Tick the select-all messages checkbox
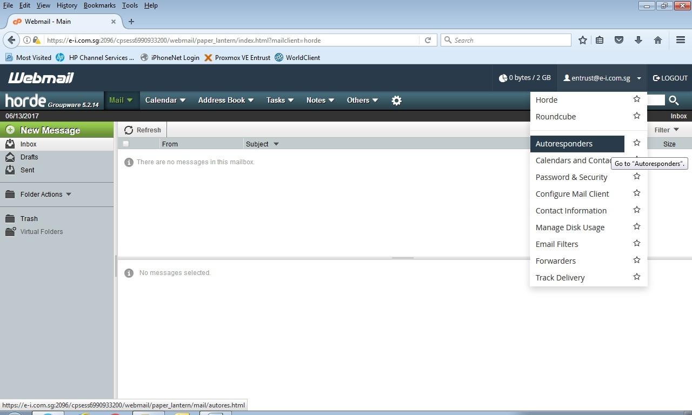 point(126,144)
